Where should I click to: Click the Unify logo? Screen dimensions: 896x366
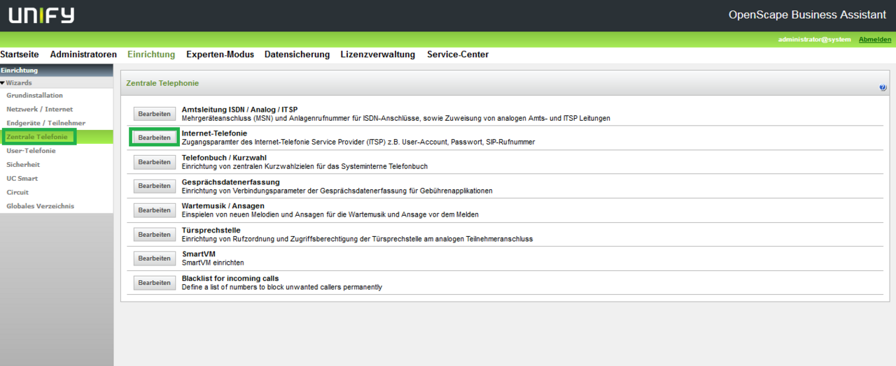coord(41,15)
